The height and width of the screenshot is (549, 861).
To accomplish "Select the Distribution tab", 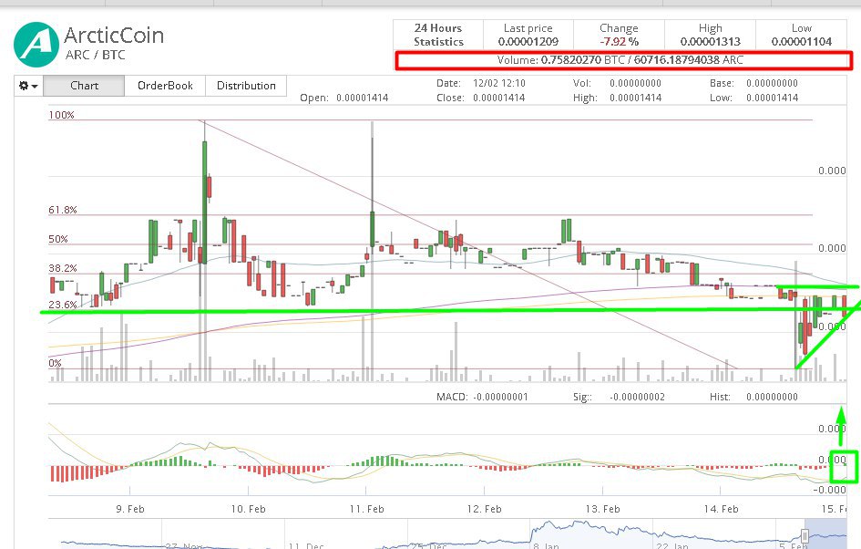I will coord(246,86).
